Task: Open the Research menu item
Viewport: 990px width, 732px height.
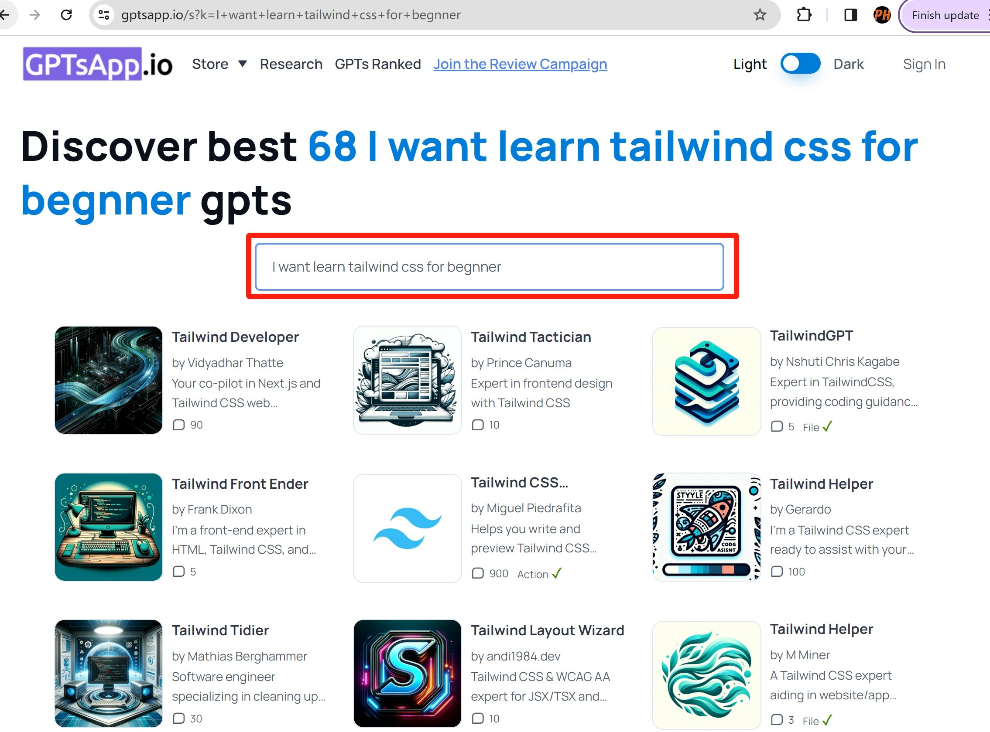Action: click(x=291, y=64)
